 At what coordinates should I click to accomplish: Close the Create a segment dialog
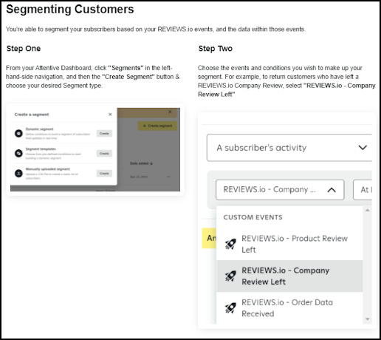click(110, 115)
